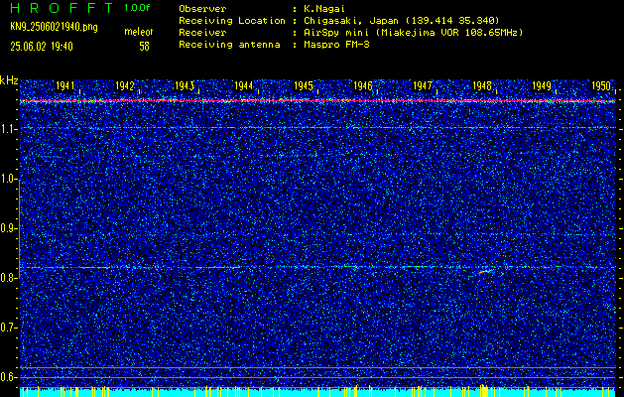624x397 pixels.
Task: Click the bright meteor echo below 1948
Action: [x=485, y=272]
